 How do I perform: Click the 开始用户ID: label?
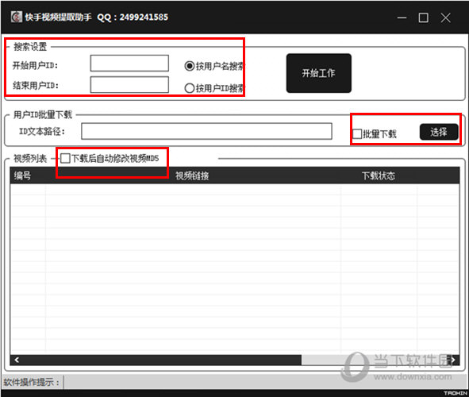[x=35, y=66]
